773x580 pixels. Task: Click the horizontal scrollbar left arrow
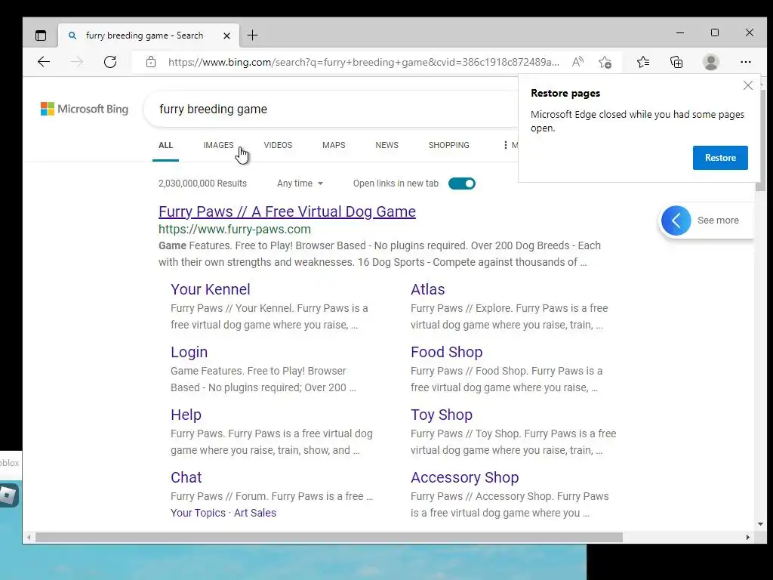[x=29, y=537]
